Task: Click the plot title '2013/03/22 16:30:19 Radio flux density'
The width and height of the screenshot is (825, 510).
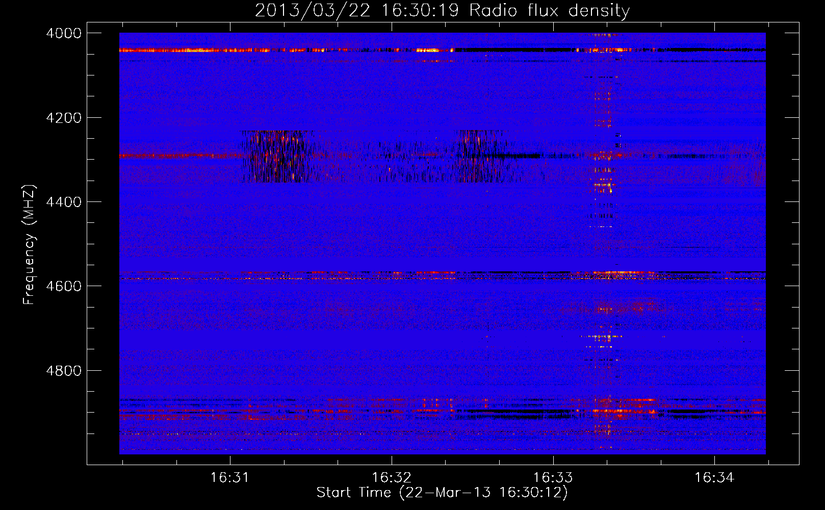Action: tap(442, 11)
